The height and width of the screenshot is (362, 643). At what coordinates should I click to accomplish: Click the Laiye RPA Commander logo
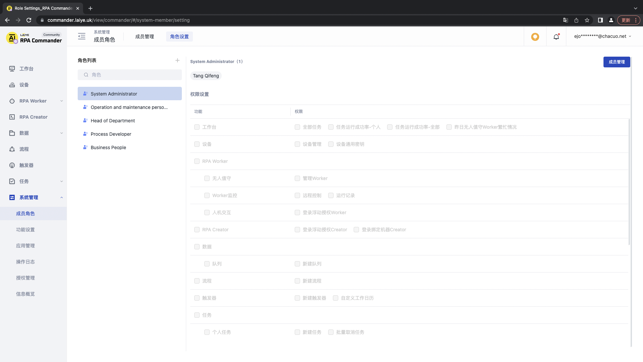34,38
